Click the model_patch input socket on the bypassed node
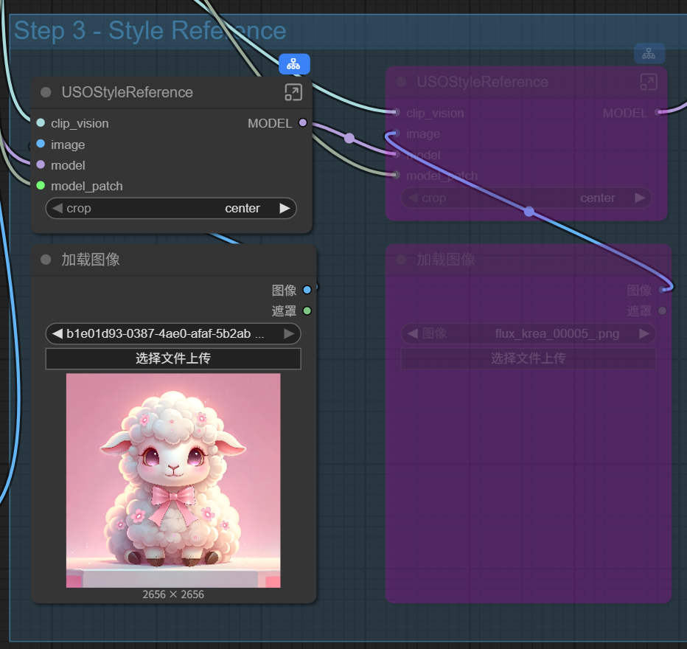This screenshot has width=687, height=649. tap(396, 176)
